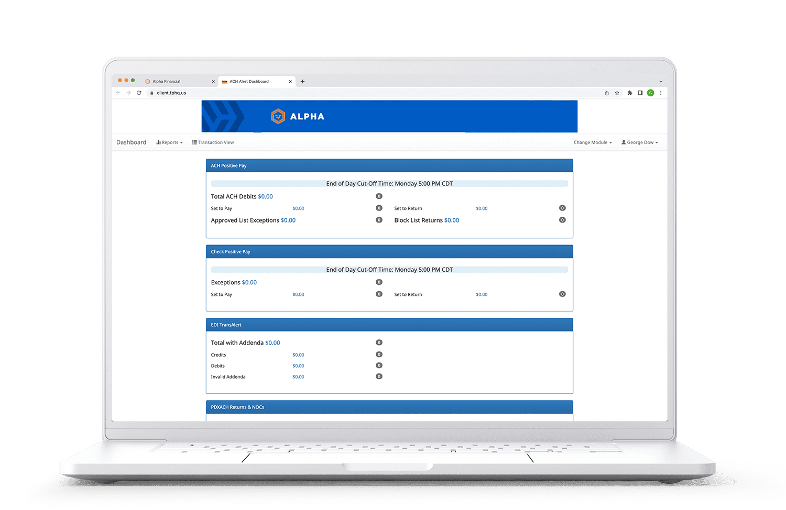Expand the Reports dropdown menu
786x510 pixels.
point(169,142)
